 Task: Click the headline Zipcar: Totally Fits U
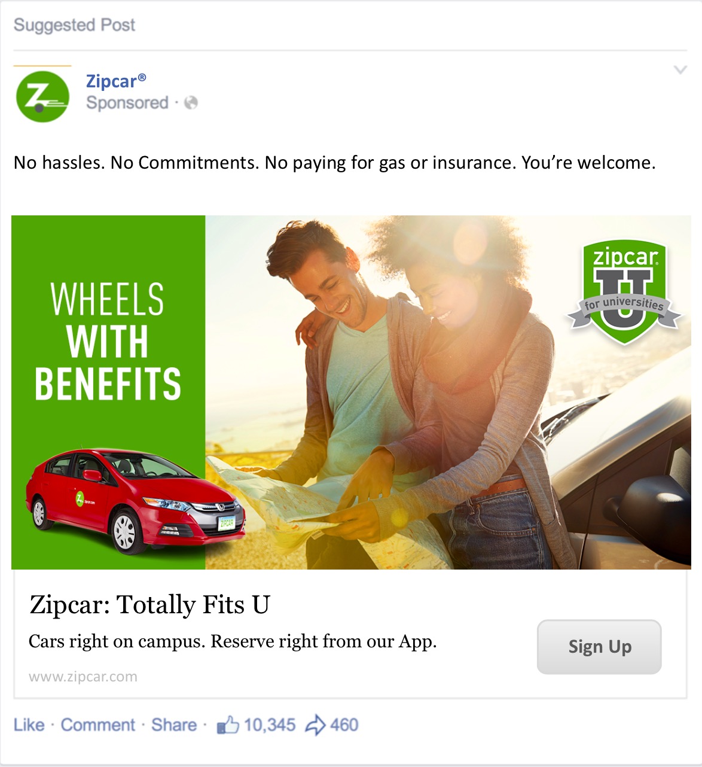(150, 605)
